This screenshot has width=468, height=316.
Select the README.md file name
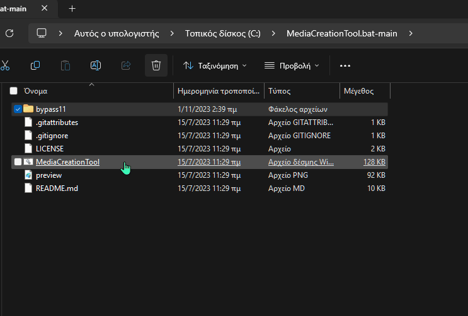tap(57, 188)
